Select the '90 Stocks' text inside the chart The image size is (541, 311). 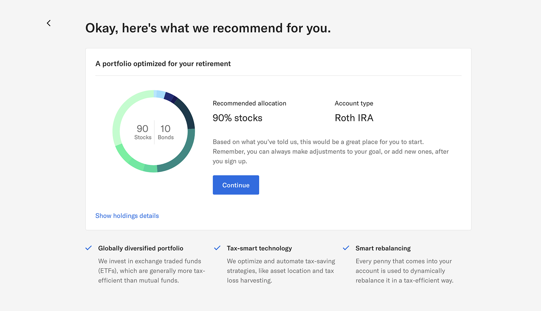tap(142, 132)
